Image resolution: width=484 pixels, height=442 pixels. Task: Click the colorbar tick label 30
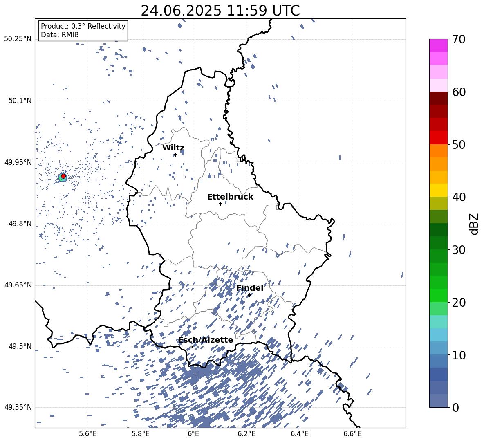[459, 249]
